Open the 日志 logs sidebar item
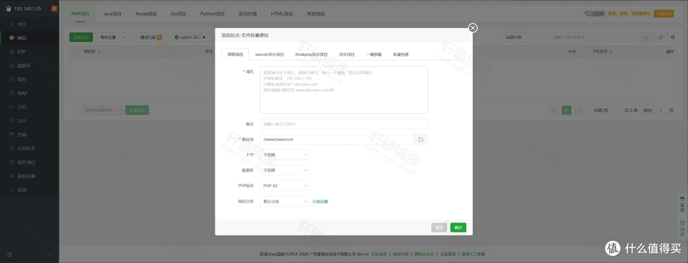 tap(29, 121)
